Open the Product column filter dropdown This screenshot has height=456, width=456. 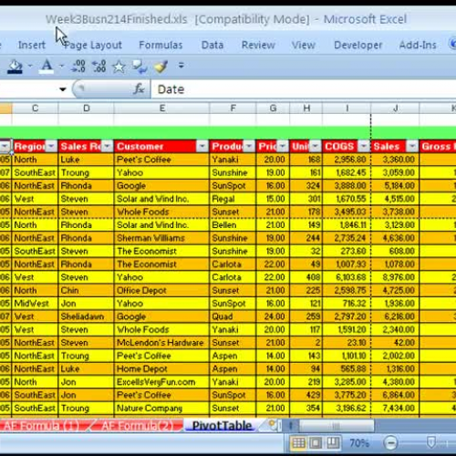pos(249,146)
